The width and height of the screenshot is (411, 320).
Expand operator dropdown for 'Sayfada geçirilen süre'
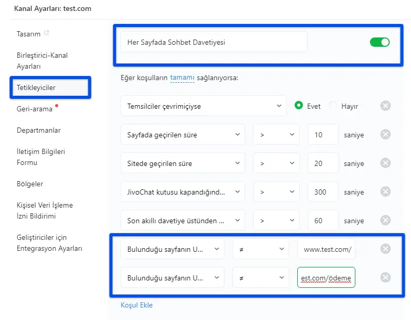tap(276, 135)
